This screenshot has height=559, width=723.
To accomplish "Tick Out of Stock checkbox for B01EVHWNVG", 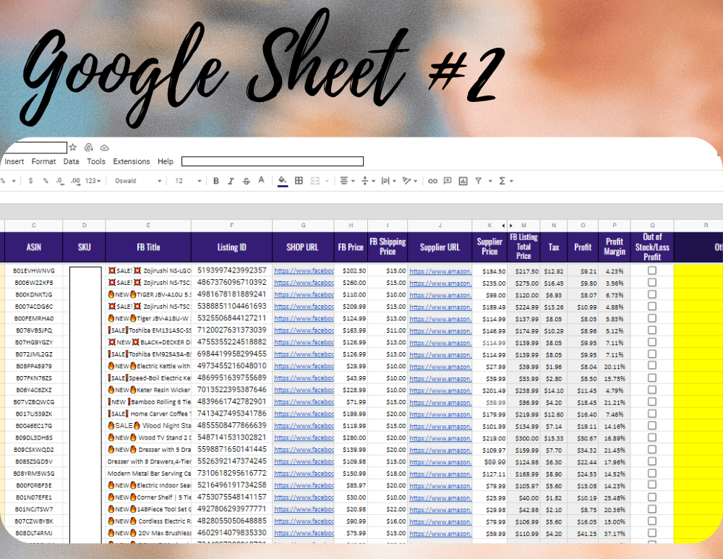I will click(x=652, y=270).
